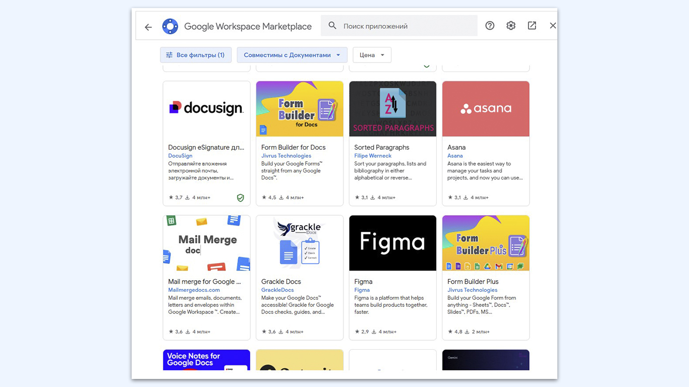689x387 pixels.
Task: Click green verified shield on Docusign card
Action: coord(241,198)
